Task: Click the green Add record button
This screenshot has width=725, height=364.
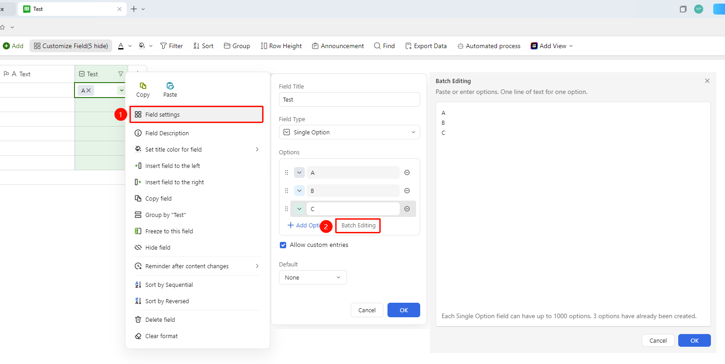Action: click(13, 46)
